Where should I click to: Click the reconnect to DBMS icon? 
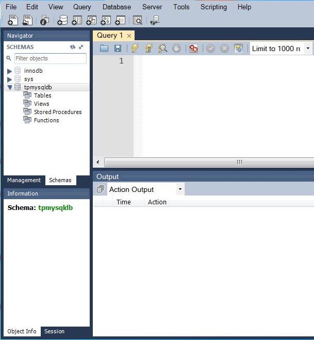pyautogui.click(x=155, y=20)
